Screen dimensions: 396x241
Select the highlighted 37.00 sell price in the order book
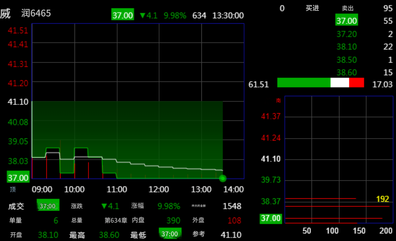[x=347, y=20]
